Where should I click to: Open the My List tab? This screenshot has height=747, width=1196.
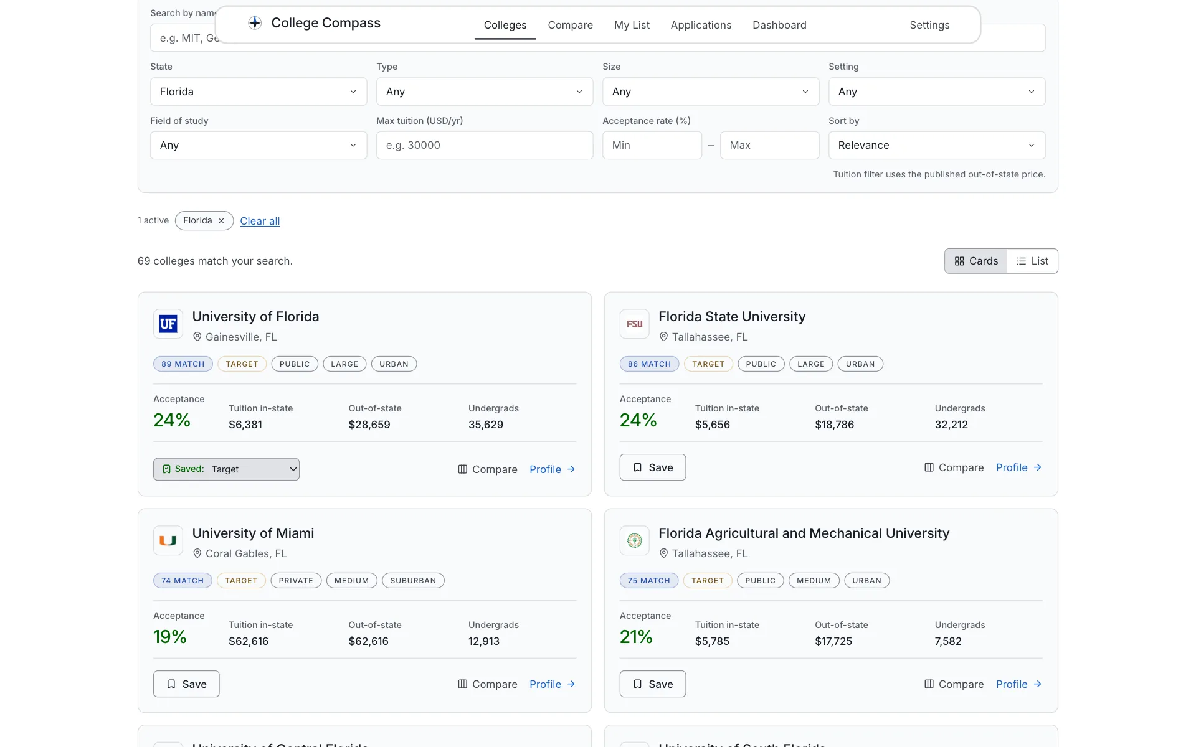[x=632, y=25]
